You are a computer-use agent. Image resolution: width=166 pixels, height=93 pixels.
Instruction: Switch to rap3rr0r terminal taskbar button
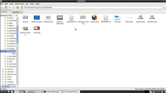(x=52, y=92)
